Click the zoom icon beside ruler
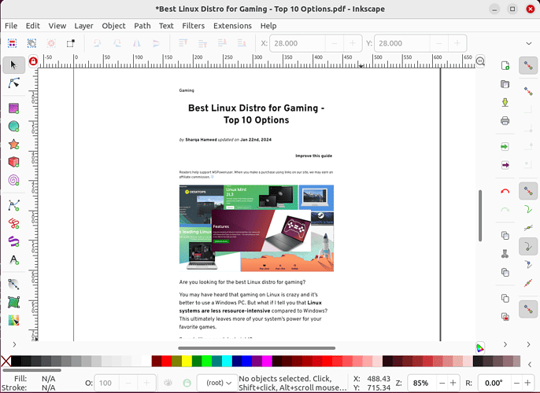540x393 pixels. tap(480, 61)
